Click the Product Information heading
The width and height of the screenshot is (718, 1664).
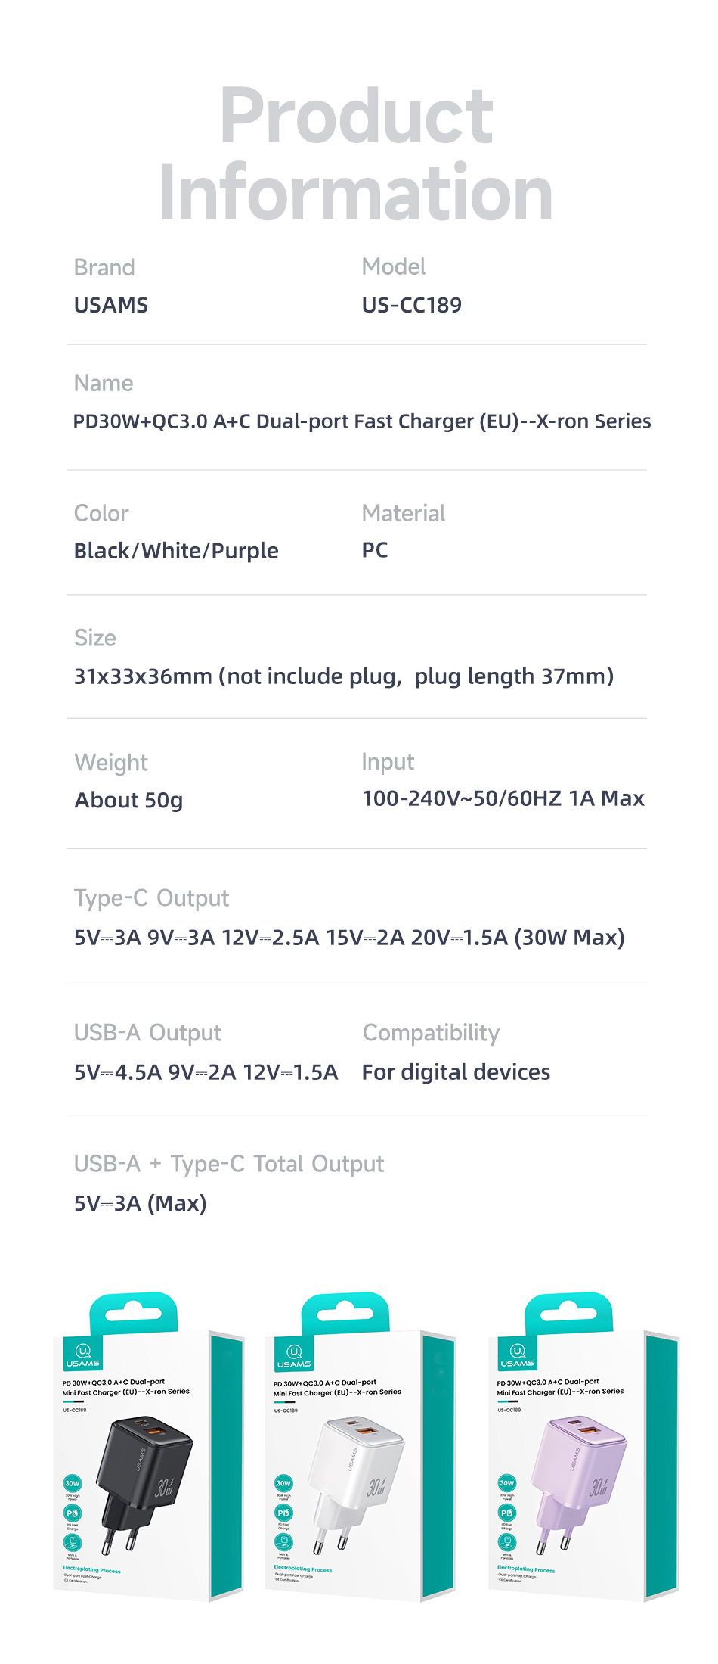pos(357,154)
